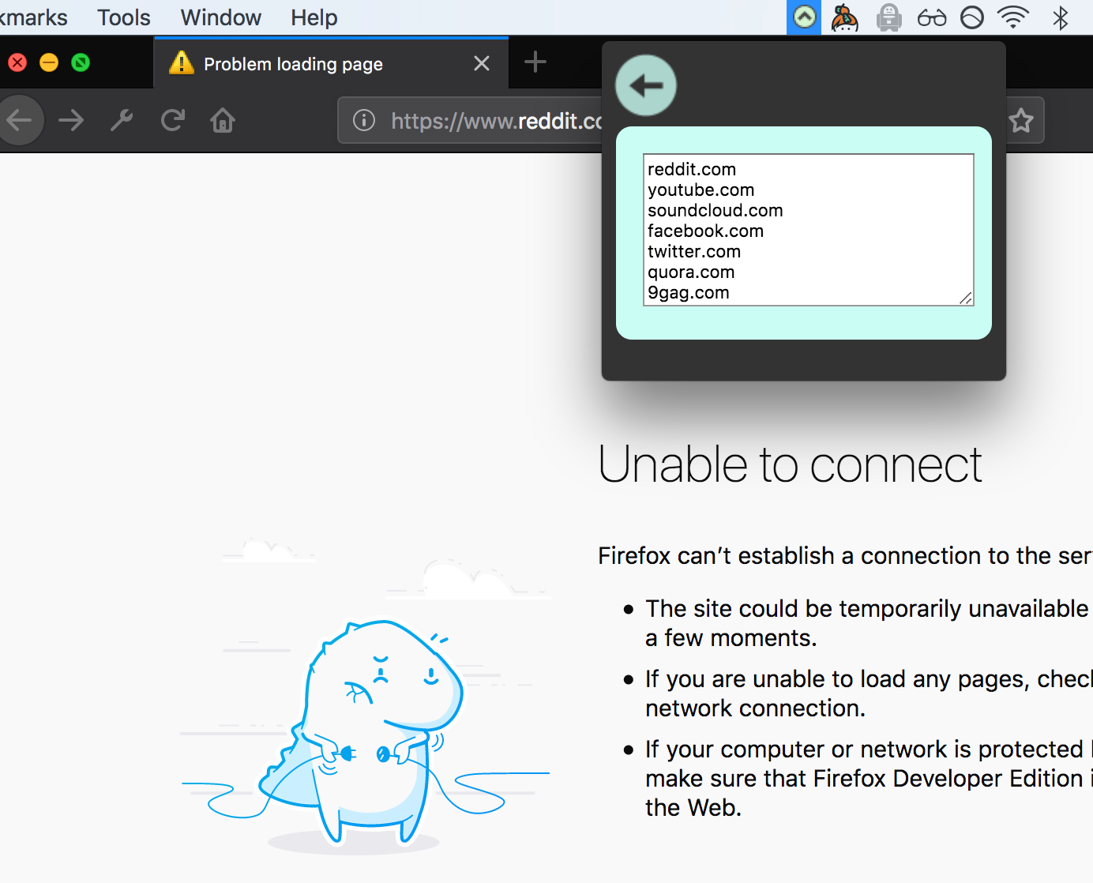The height and width of the screenshot is (883, 1093).
Task: Click the red close window button
Action: click(x=17, y=62)
